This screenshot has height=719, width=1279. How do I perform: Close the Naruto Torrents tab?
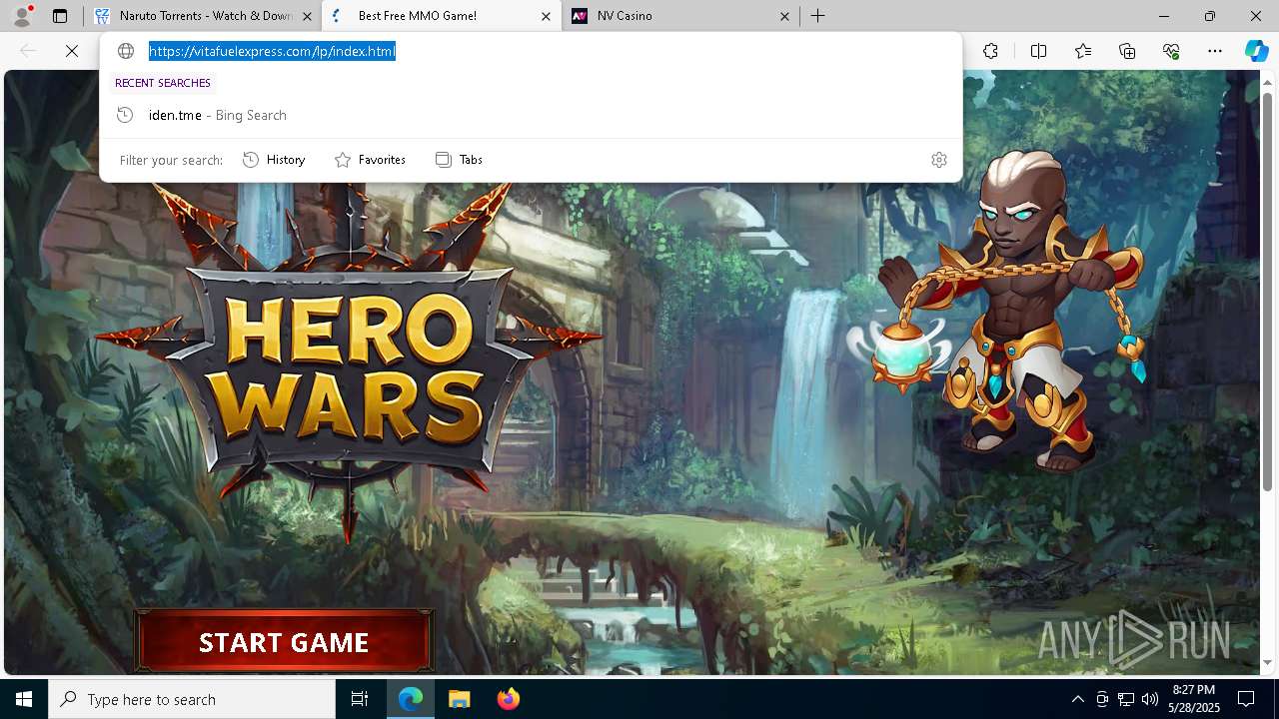pos(307,16)
